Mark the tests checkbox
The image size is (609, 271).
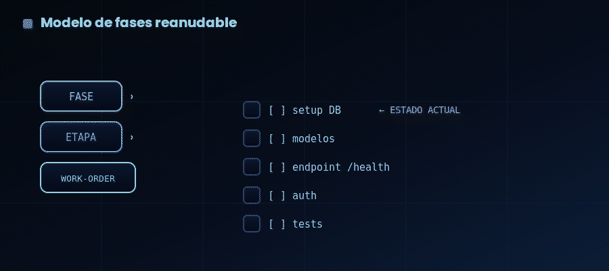click(252, 224)
